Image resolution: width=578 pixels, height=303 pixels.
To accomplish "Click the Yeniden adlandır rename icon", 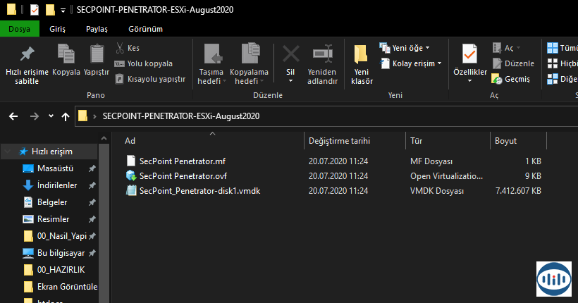I will (x=322, y=55).
